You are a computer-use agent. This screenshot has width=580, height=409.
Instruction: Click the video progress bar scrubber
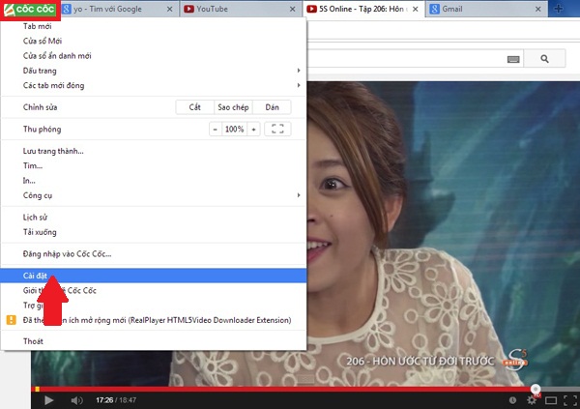point(536,389)
